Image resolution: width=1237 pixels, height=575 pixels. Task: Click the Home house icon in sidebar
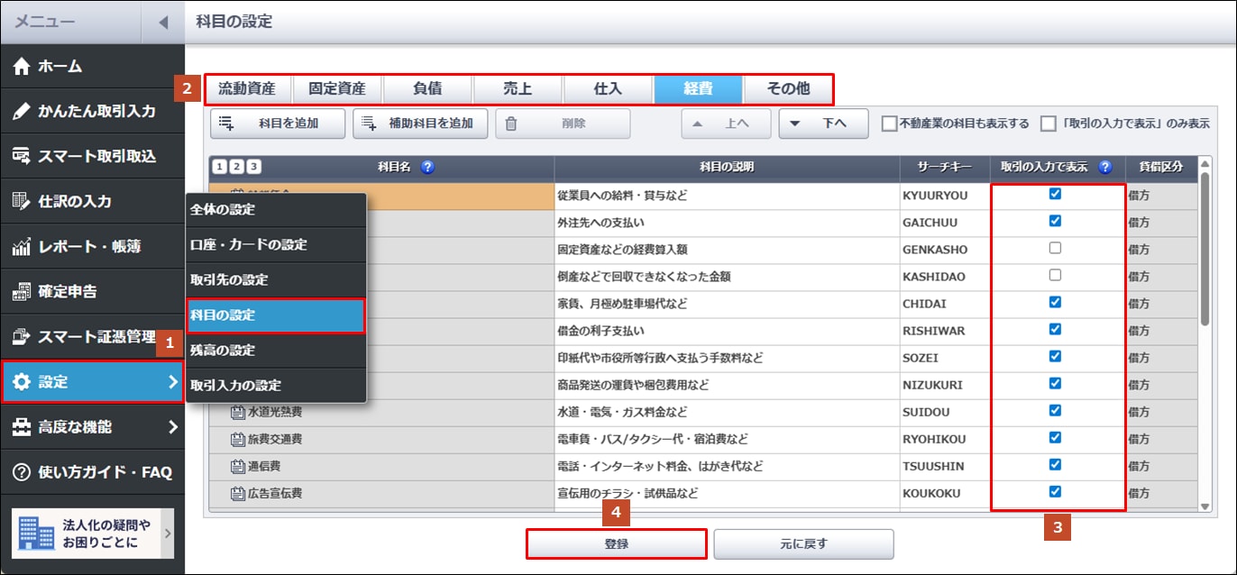coord(22,67)
